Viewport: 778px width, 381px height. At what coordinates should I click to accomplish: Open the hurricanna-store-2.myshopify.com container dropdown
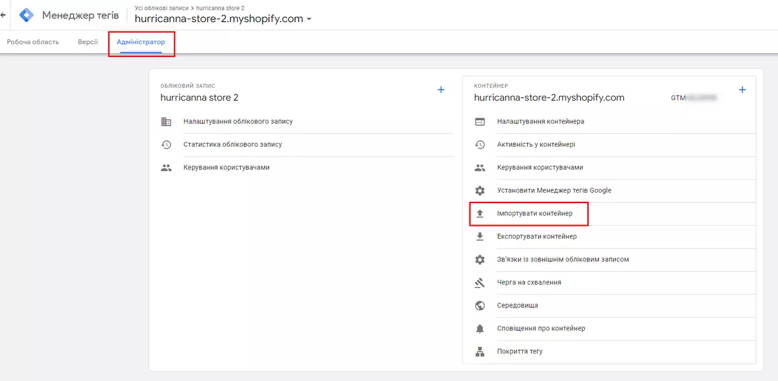click(223, 19)
